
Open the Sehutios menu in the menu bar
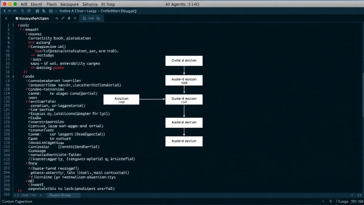pyautogui.click(x=90, y=4)
